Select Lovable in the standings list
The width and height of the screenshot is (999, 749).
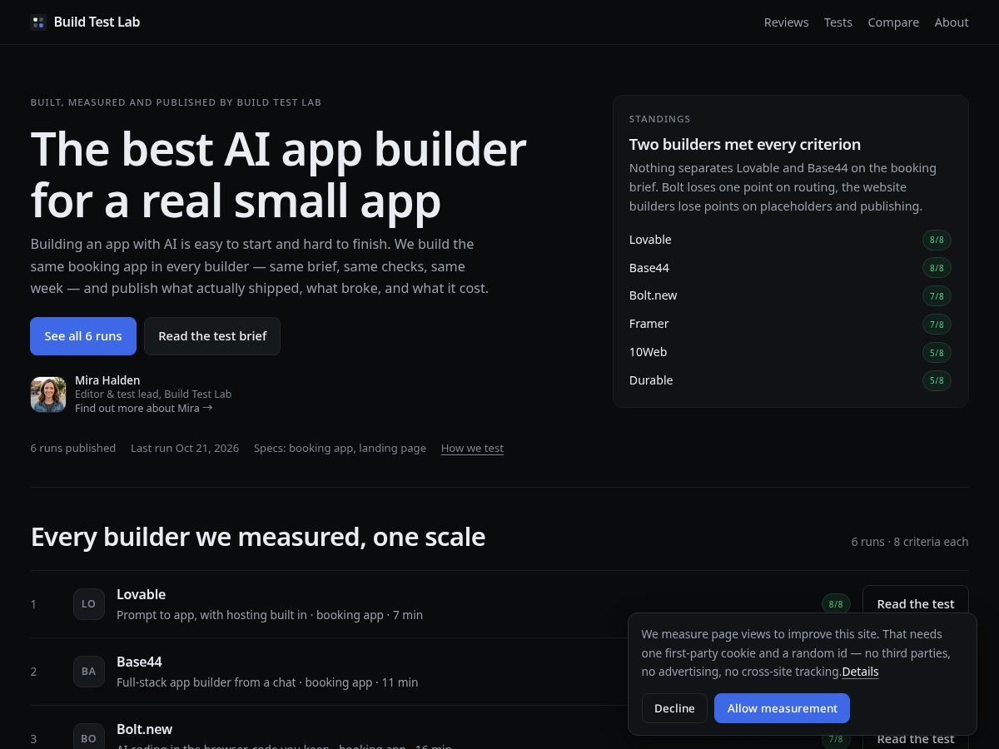pos(650,240)
